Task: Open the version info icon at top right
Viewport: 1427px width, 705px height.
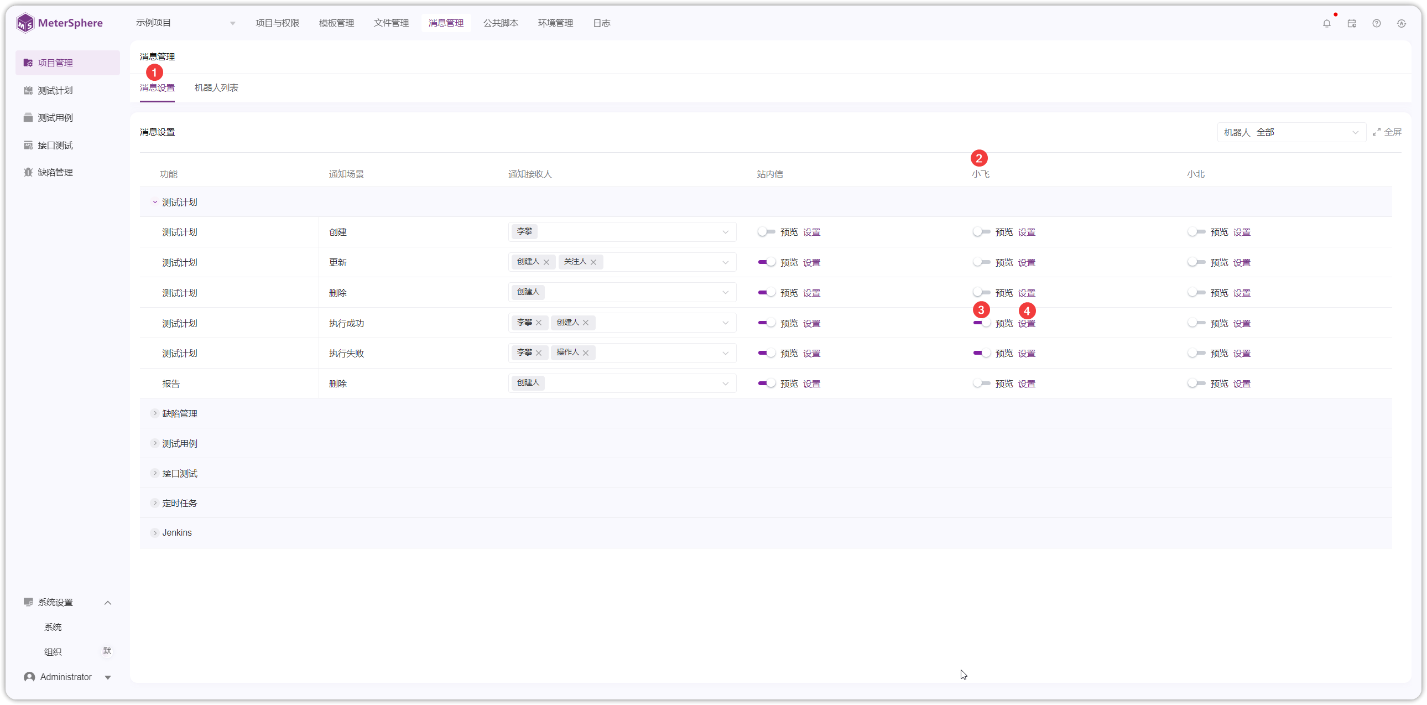Action: [x=1402, y=23]
